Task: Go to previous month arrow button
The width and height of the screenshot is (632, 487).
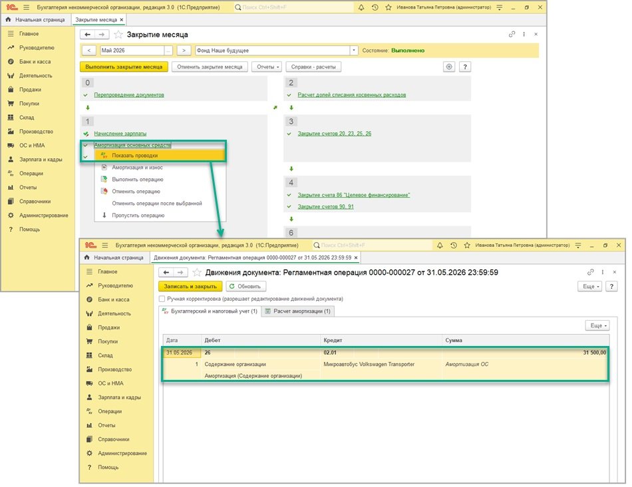Action: pyautogui.click(x=89, y=51)
